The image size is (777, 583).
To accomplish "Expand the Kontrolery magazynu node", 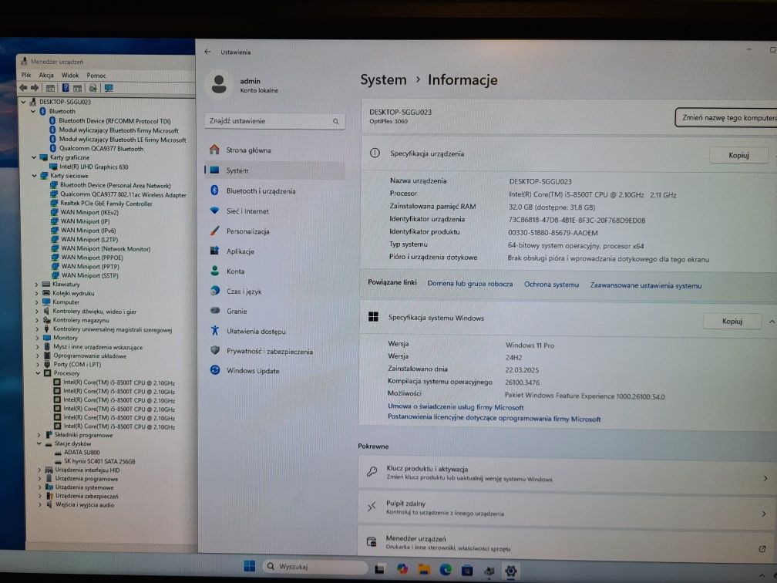I will (37, 320).
